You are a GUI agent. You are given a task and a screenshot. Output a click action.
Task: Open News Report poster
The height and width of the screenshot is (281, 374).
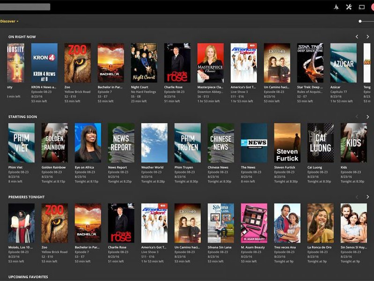tap(121, 143)
